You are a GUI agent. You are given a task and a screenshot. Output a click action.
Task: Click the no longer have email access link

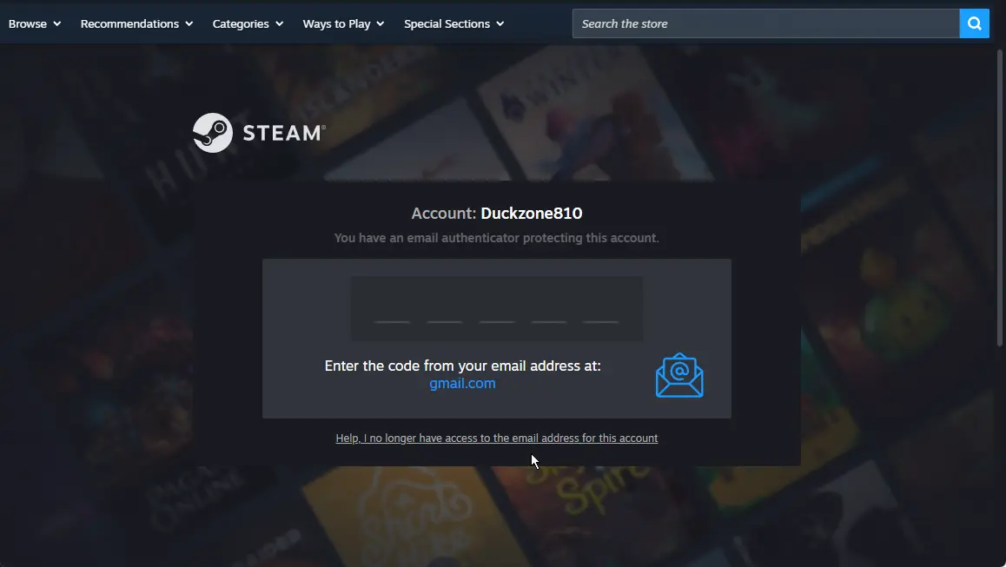tap(497, 438)
